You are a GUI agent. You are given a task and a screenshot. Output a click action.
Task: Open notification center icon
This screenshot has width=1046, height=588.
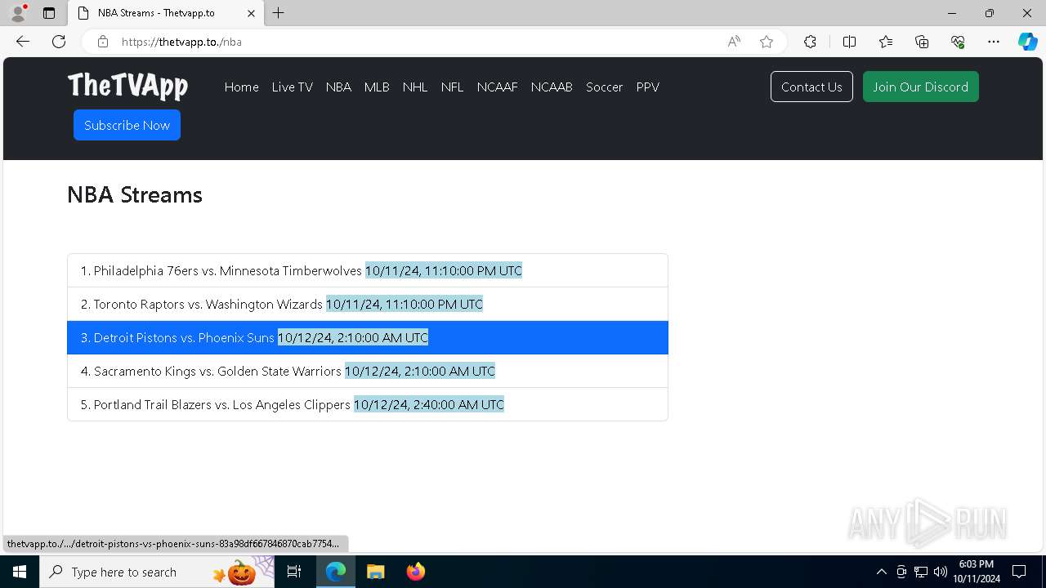1019,572
